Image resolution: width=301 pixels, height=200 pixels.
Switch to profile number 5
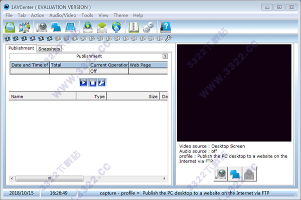41,38
